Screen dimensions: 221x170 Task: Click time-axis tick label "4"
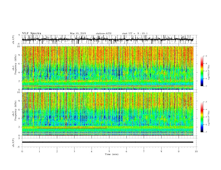click(x=92, y=151)
